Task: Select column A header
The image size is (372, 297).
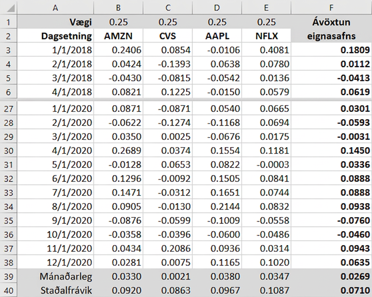Action: point(55,7)
